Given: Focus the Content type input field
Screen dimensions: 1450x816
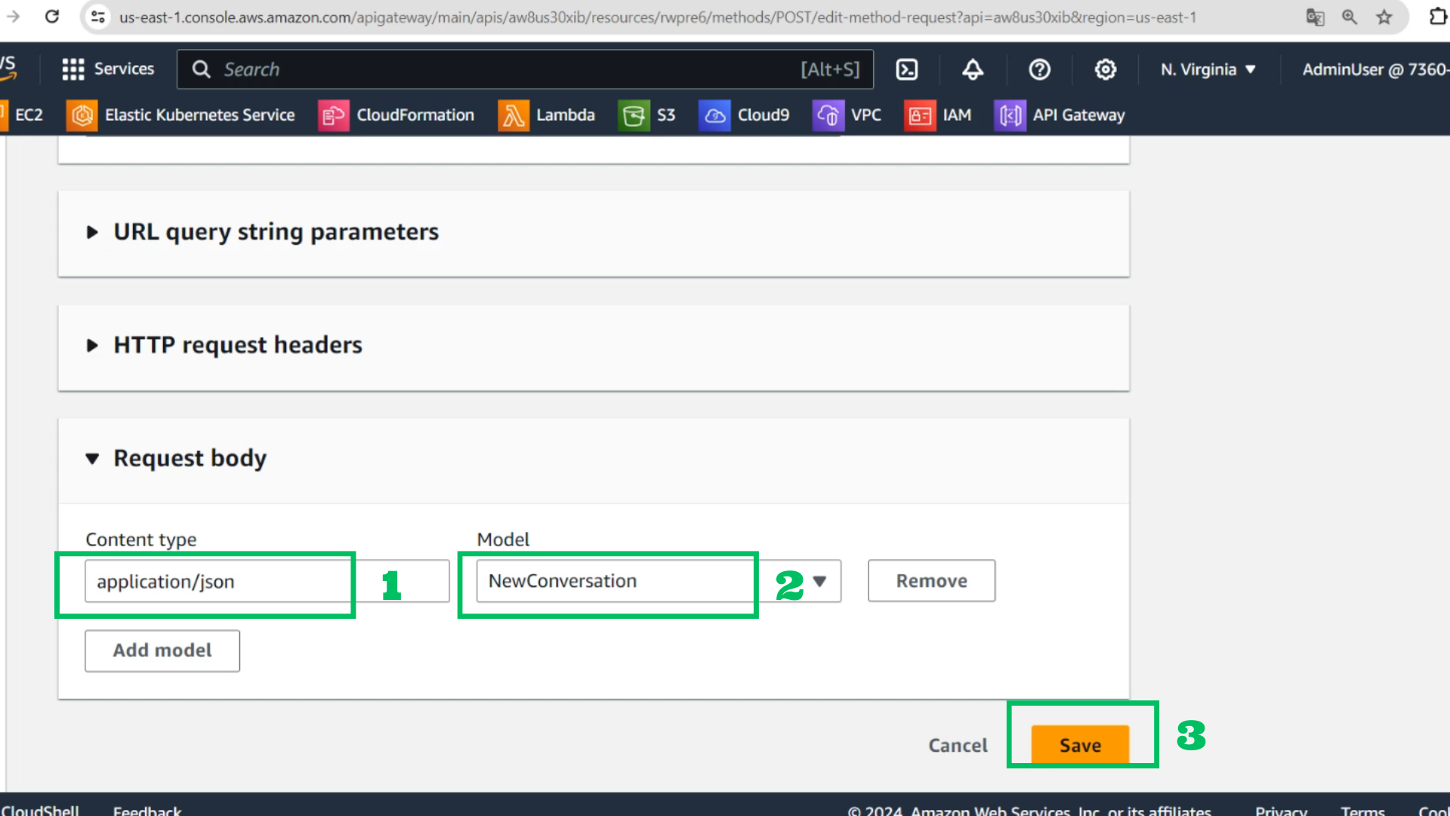Looking at the screenshot, I should [267, 581].
